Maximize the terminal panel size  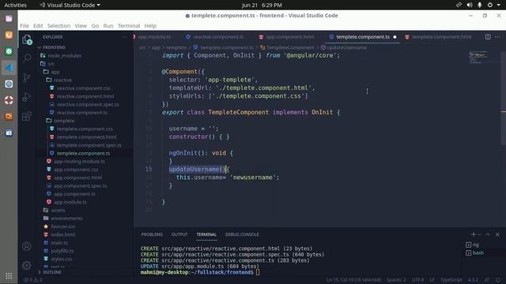tap(488, 234)
